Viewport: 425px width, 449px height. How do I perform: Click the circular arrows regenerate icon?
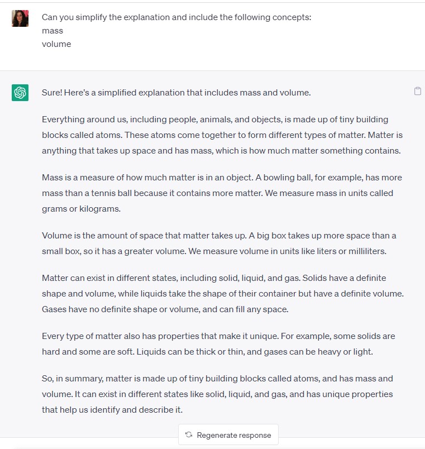click(189, 434)
